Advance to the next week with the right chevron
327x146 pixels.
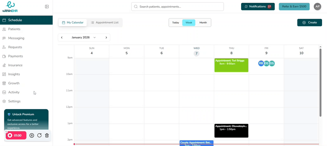point(106,37)
